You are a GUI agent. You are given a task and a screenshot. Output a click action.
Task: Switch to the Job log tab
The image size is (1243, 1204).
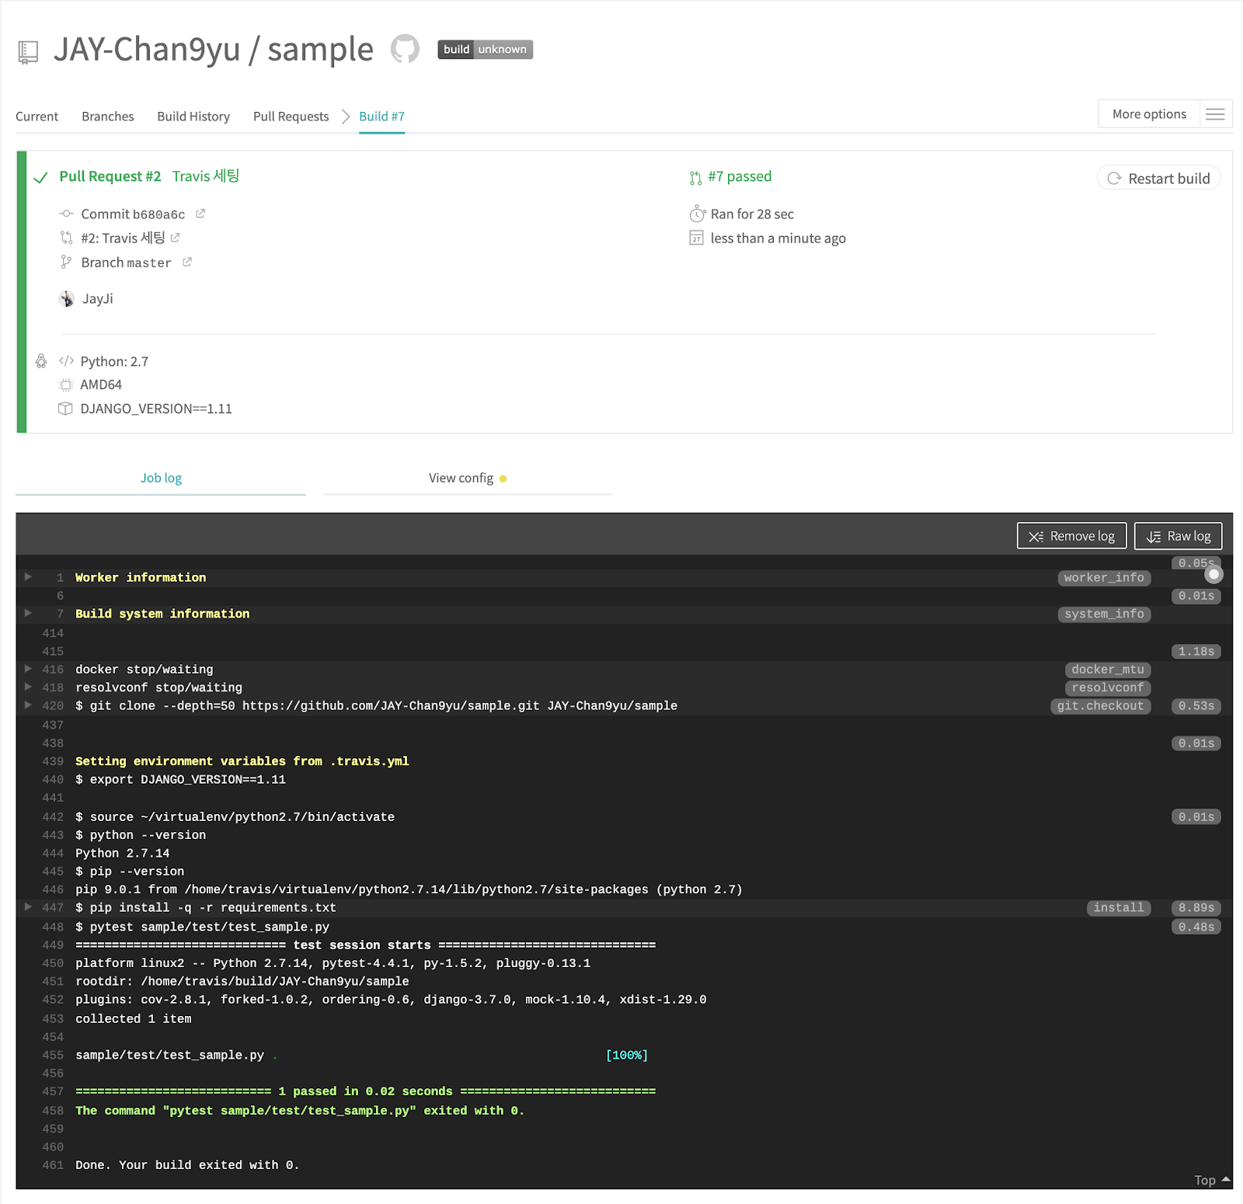161,478
